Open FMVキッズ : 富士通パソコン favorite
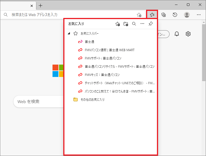Screen dimensions: 206x156 click(111, 75)
